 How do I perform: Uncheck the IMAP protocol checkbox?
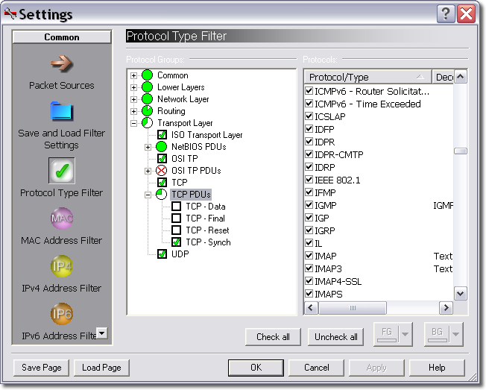click(x=309, y=256)
